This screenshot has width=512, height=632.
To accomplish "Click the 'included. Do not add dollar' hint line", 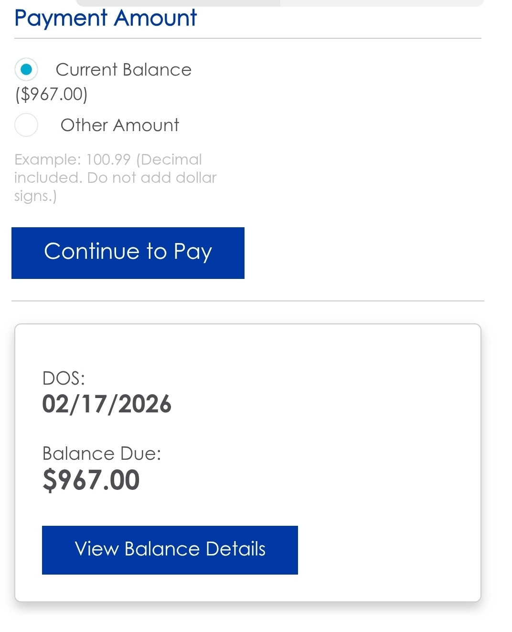I will point(115,177).
